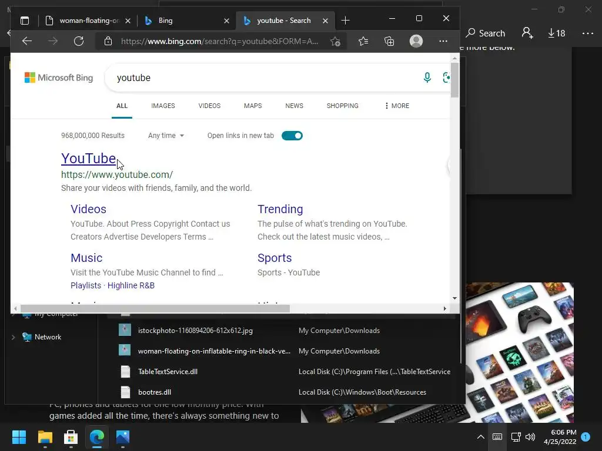Switch to SHOPPING results
This screenshot has width=602, height=451.
point(343,106)
